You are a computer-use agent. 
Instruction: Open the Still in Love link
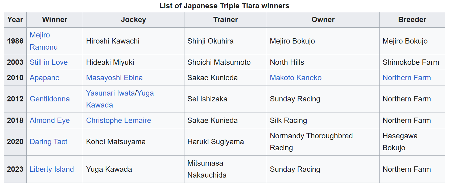coord(49,62)
